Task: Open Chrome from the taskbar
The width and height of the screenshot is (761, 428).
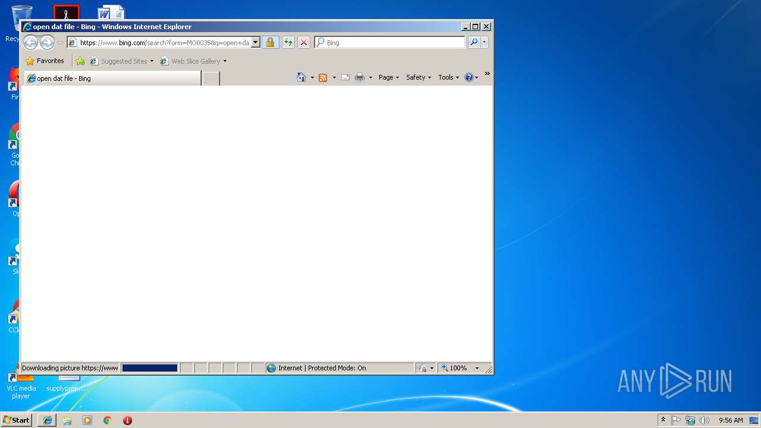Action: click(x=108, y=420)
